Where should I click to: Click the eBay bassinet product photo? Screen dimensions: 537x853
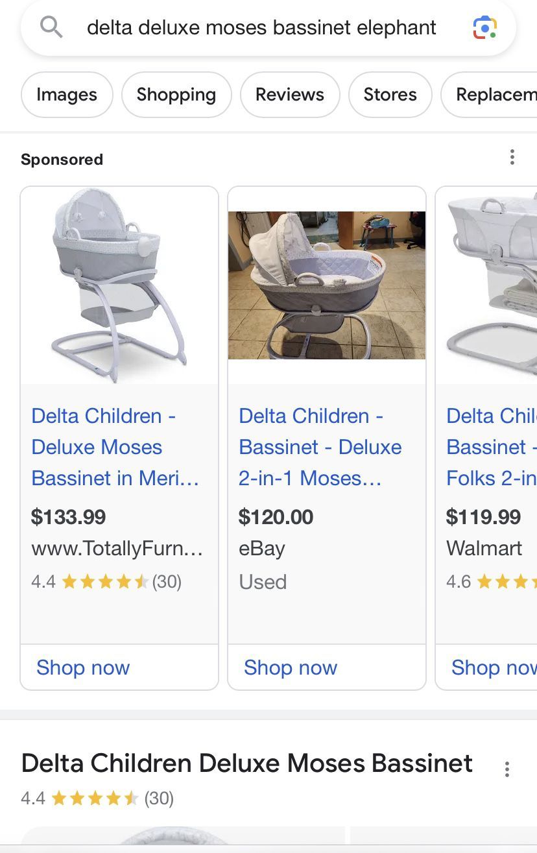[x=326, y=283]
